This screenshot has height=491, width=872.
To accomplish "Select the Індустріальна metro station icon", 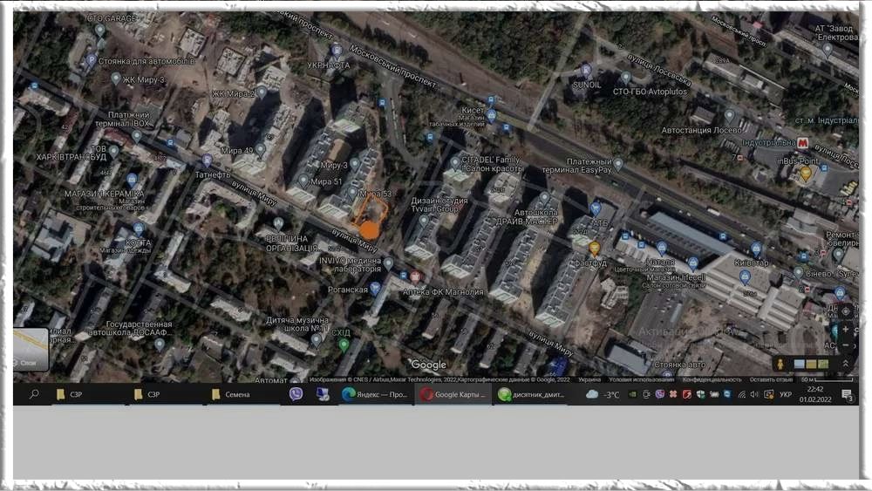I will (x=803, y=143).
